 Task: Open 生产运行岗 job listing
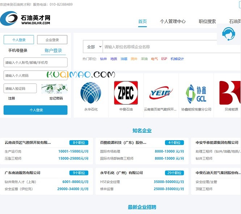click(13, 151)
